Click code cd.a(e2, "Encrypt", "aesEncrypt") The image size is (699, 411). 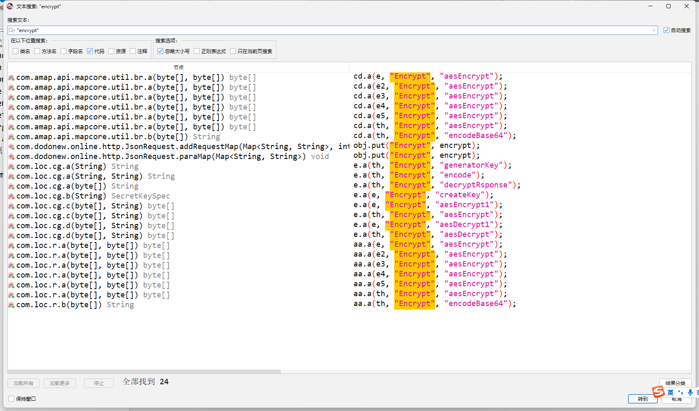click(x=430, y=86)
